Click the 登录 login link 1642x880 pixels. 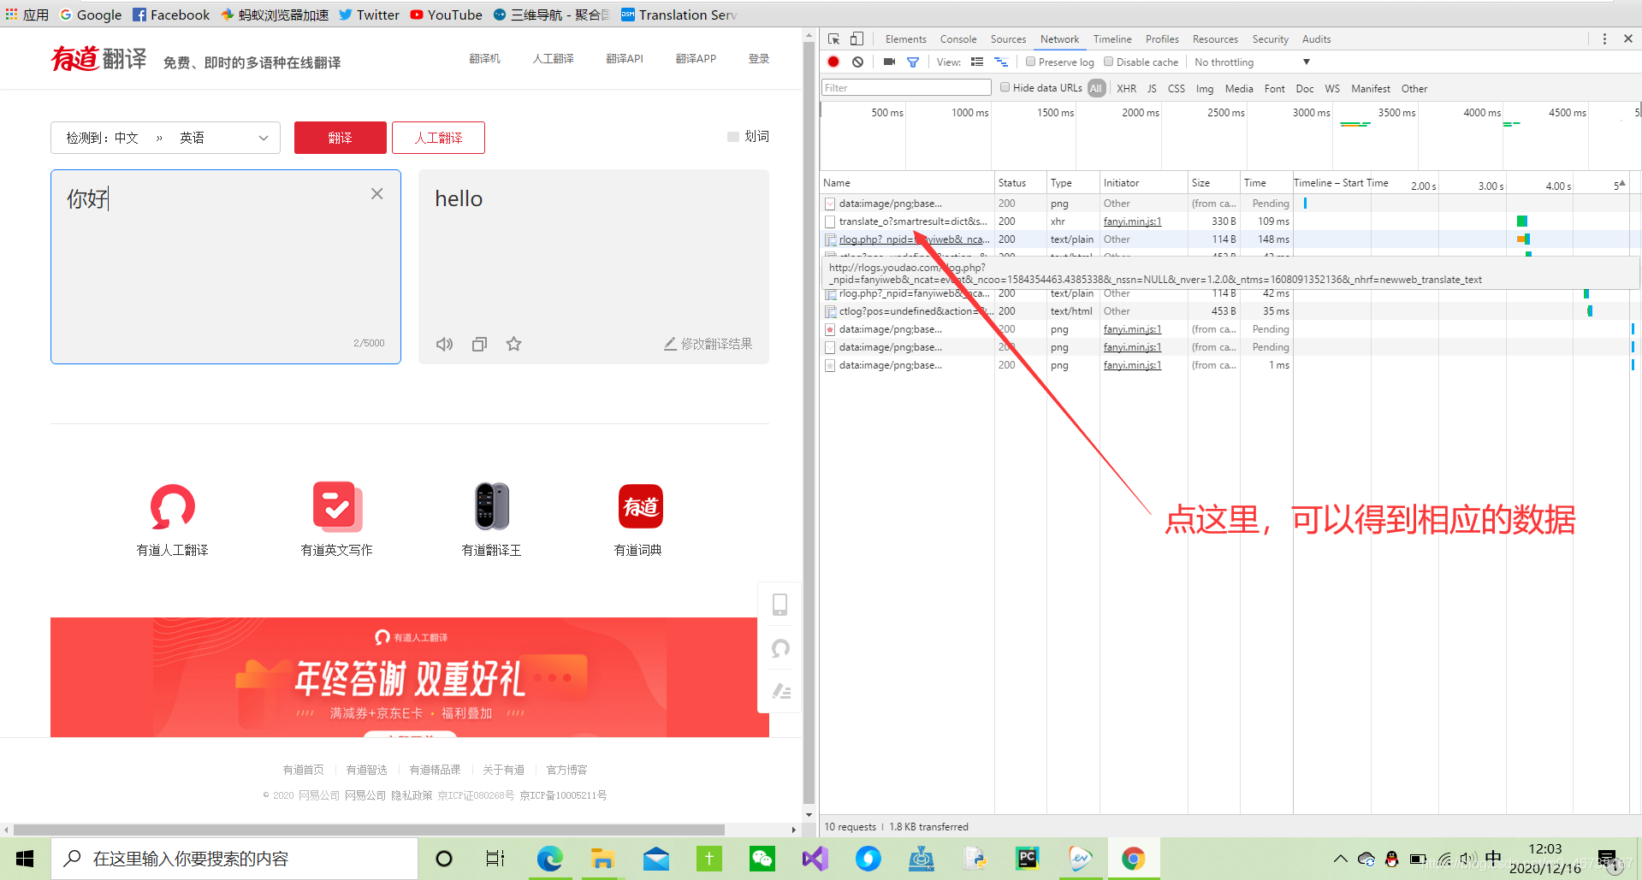(759, 59)
